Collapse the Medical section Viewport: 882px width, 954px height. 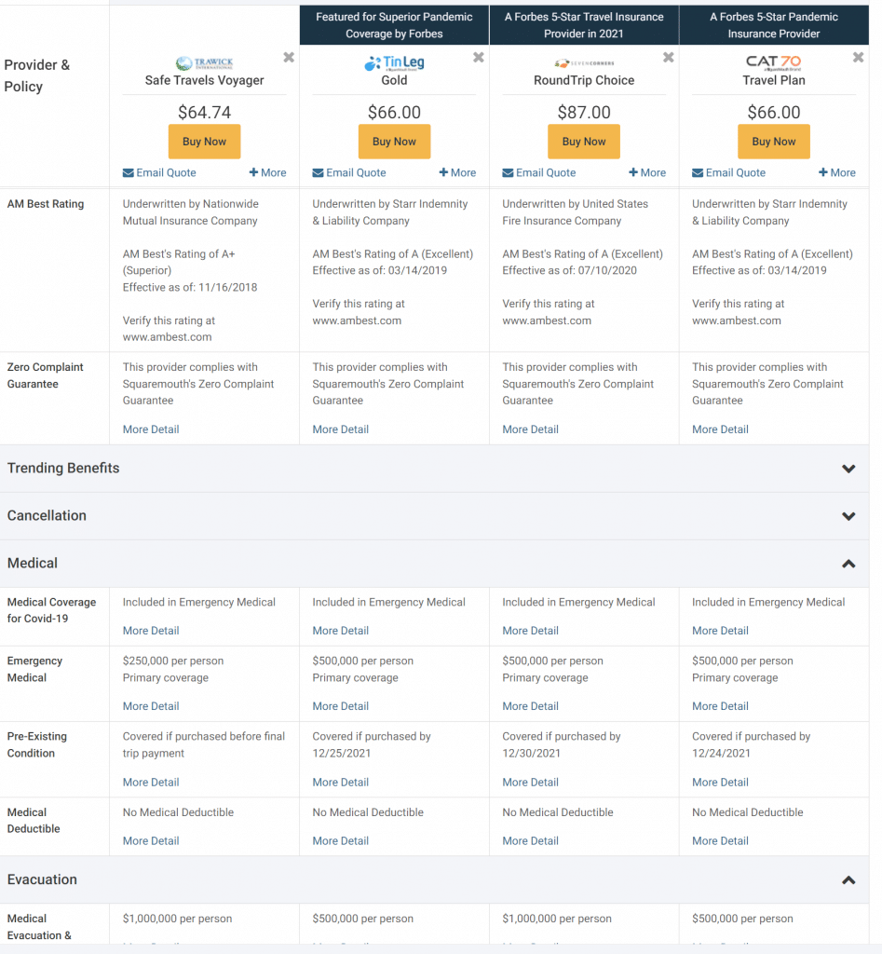click(848, 564)
